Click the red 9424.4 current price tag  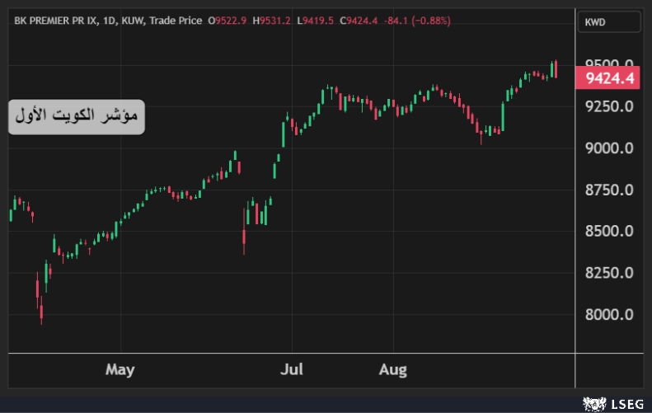pos(610,79)
